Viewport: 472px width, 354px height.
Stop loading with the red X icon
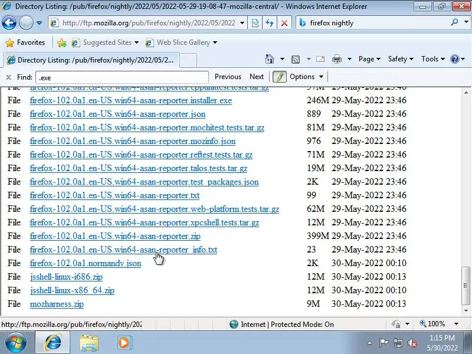284,23
